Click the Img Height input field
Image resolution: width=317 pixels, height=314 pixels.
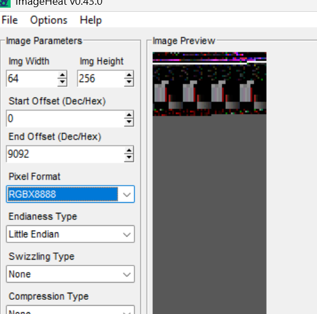coord(101,79)
